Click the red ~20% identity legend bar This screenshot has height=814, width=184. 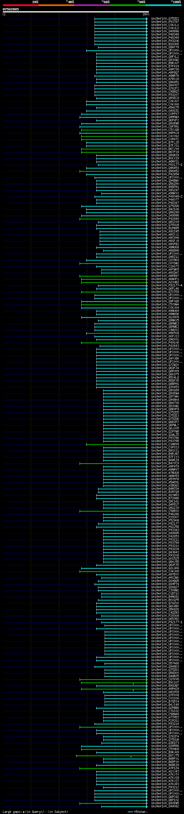(x=20, y=5)
